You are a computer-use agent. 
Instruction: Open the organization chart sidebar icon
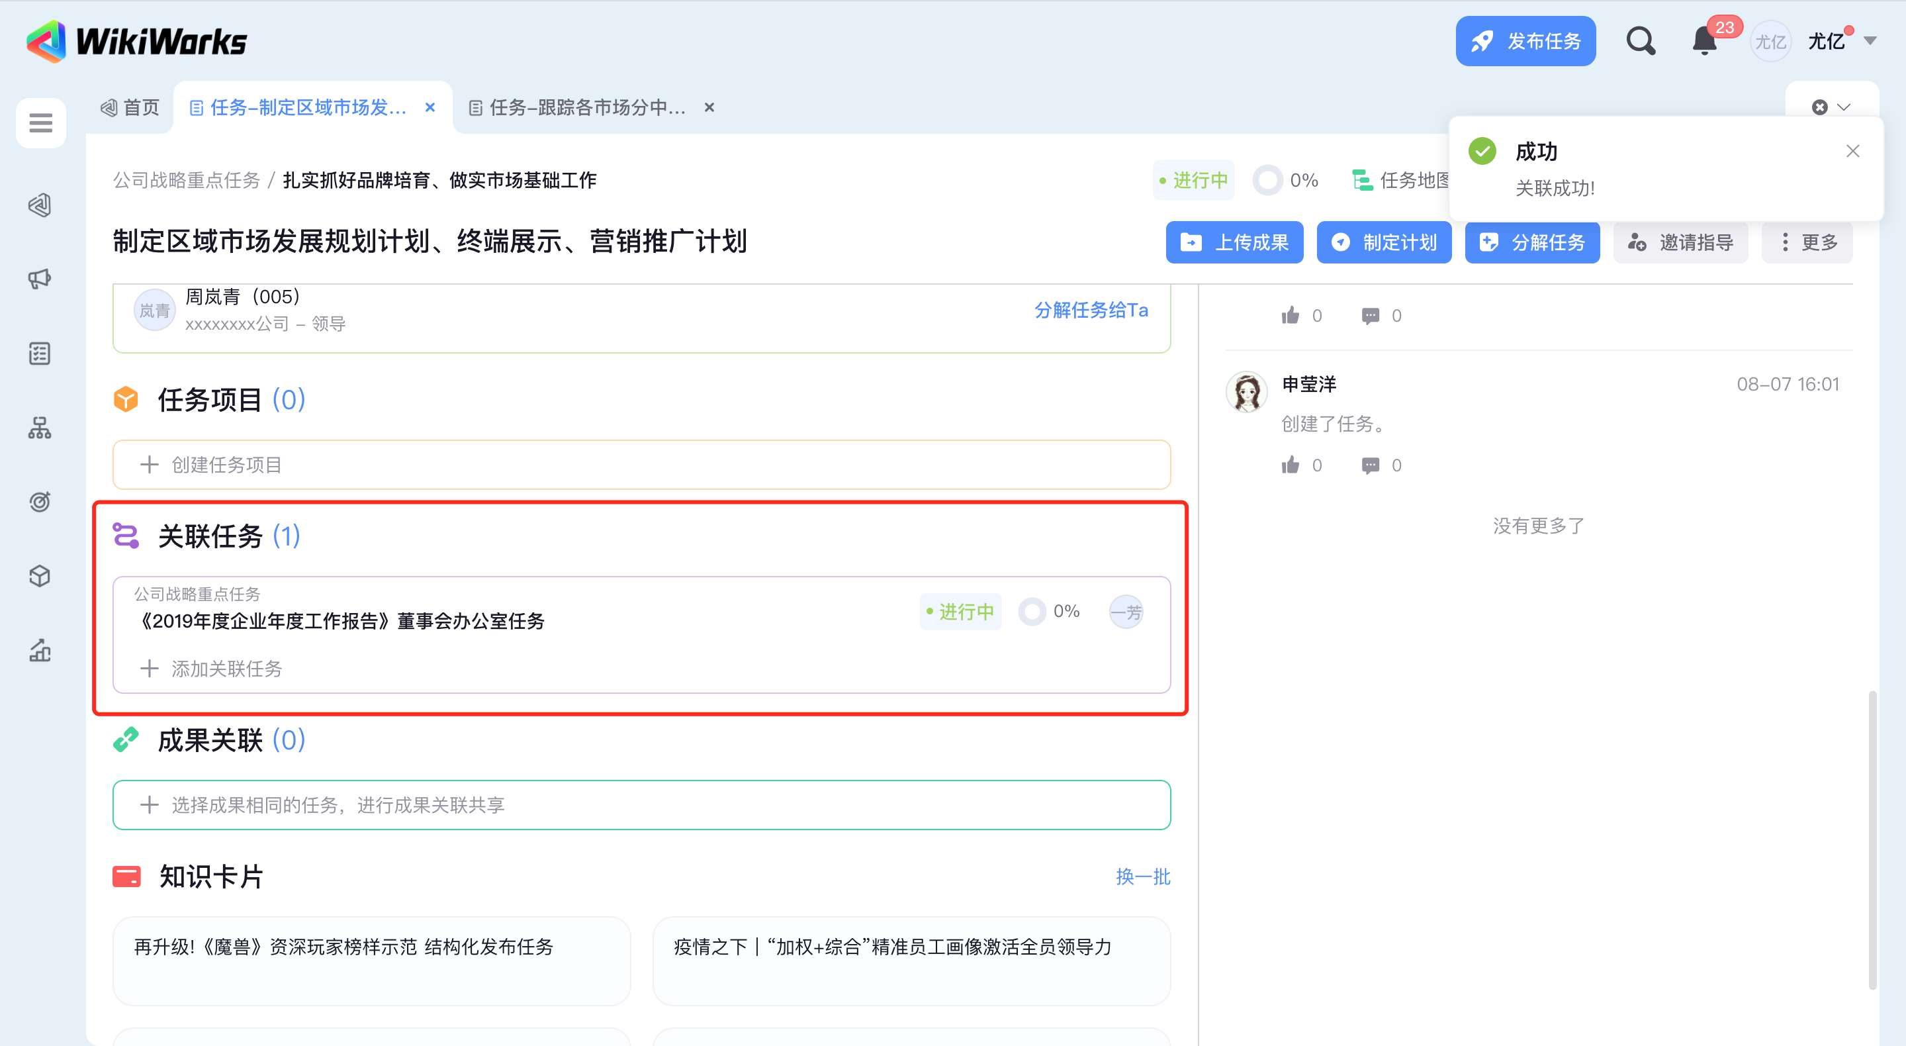[40, 428]
